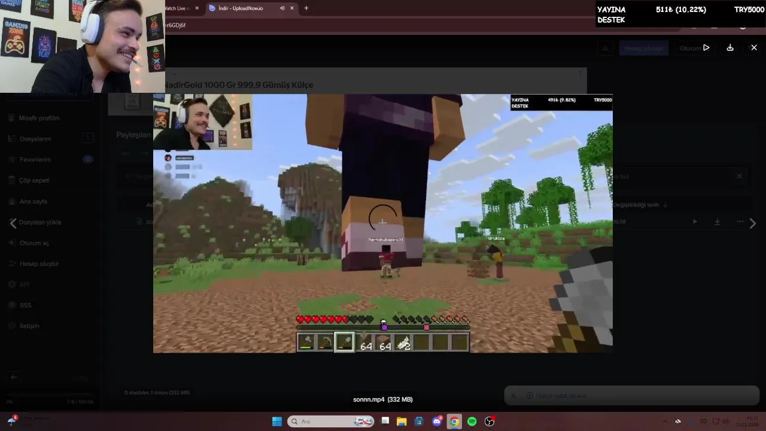This screenshot has width=766, height=431.
Task: Open SSS in the sidebar
Action: (x=25, y=305)
